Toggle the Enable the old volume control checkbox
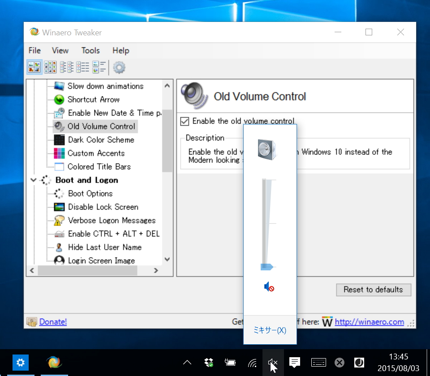 click(x=185, y=121)
